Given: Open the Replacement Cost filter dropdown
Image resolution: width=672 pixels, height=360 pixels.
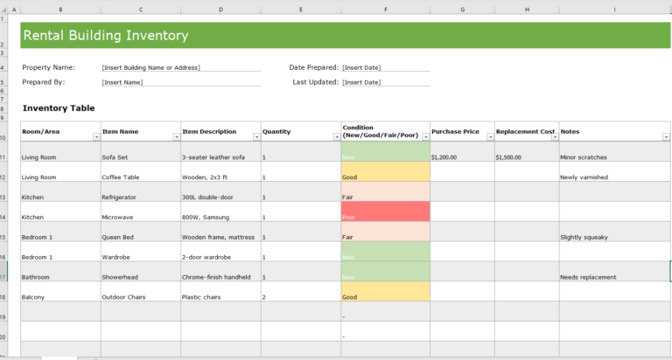Looking at the screenshot, I should pyautogui.click(x=555, y=136).
